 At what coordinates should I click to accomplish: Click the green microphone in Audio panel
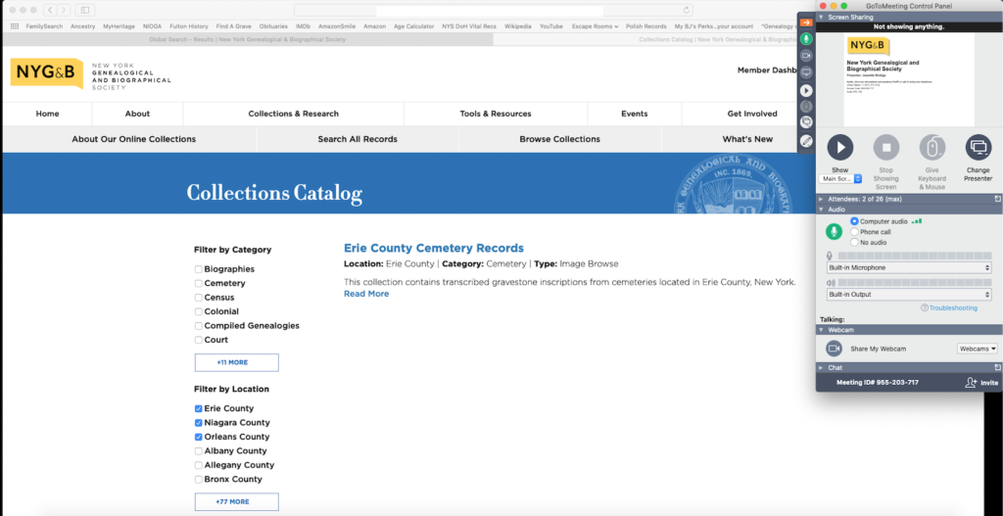pos(834,231)
